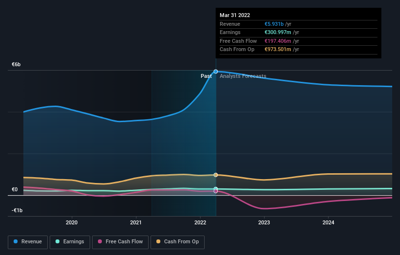Select the 2022 x-axis label
Image resolution: width=400 pixels, height=255 pixels.
pyautogui.click(x=200, y=222)
